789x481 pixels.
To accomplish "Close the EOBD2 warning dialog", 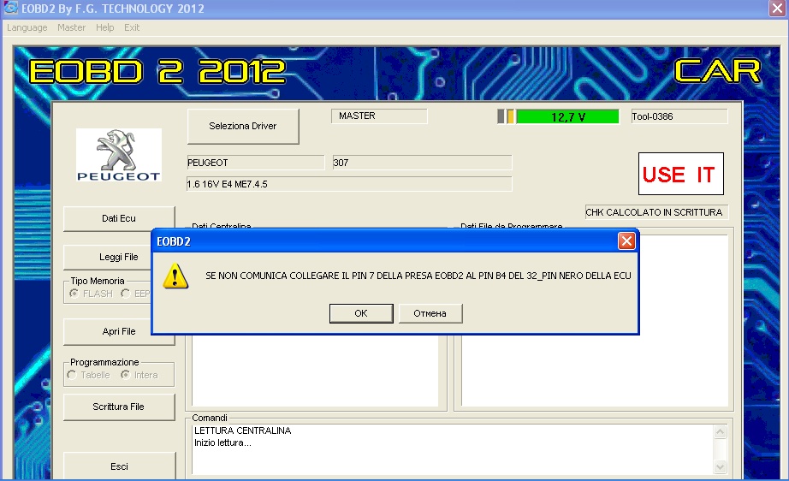I will pos(626,241).
